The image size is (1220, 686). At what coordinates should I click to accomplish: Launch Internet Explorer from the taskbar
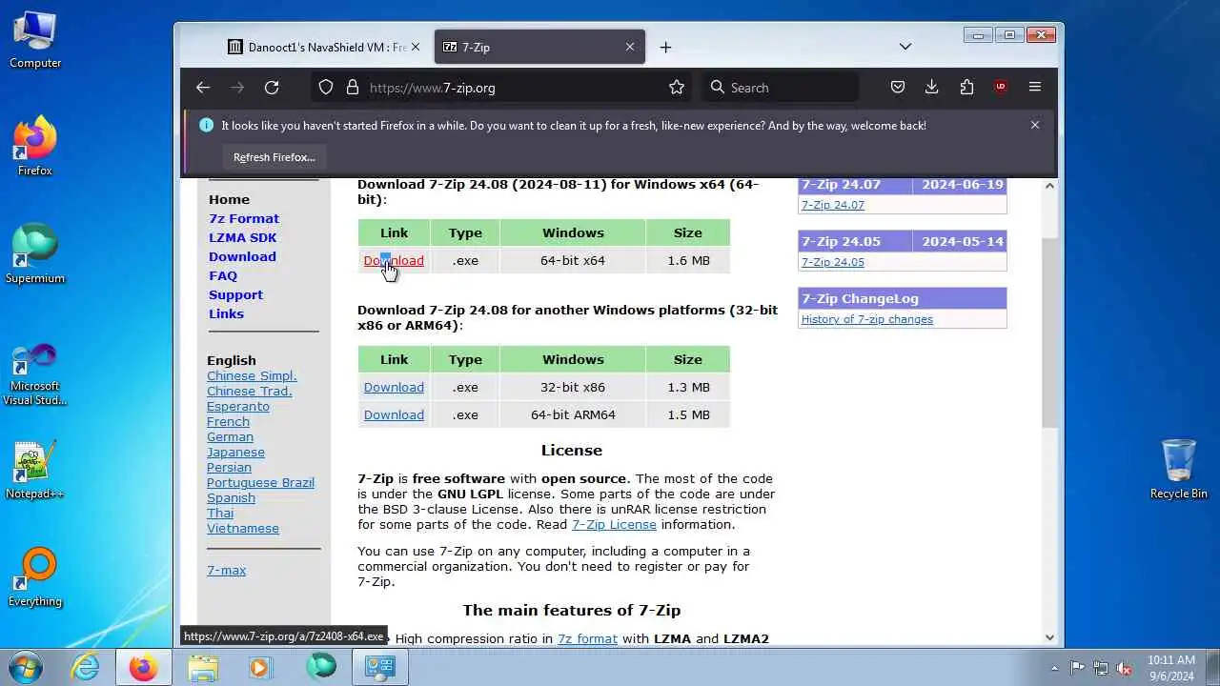pyautogui.click(x=86, y=668)
